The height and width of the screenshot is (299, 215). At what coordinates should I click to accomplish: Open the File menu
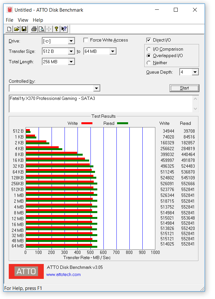pos(9,20)
